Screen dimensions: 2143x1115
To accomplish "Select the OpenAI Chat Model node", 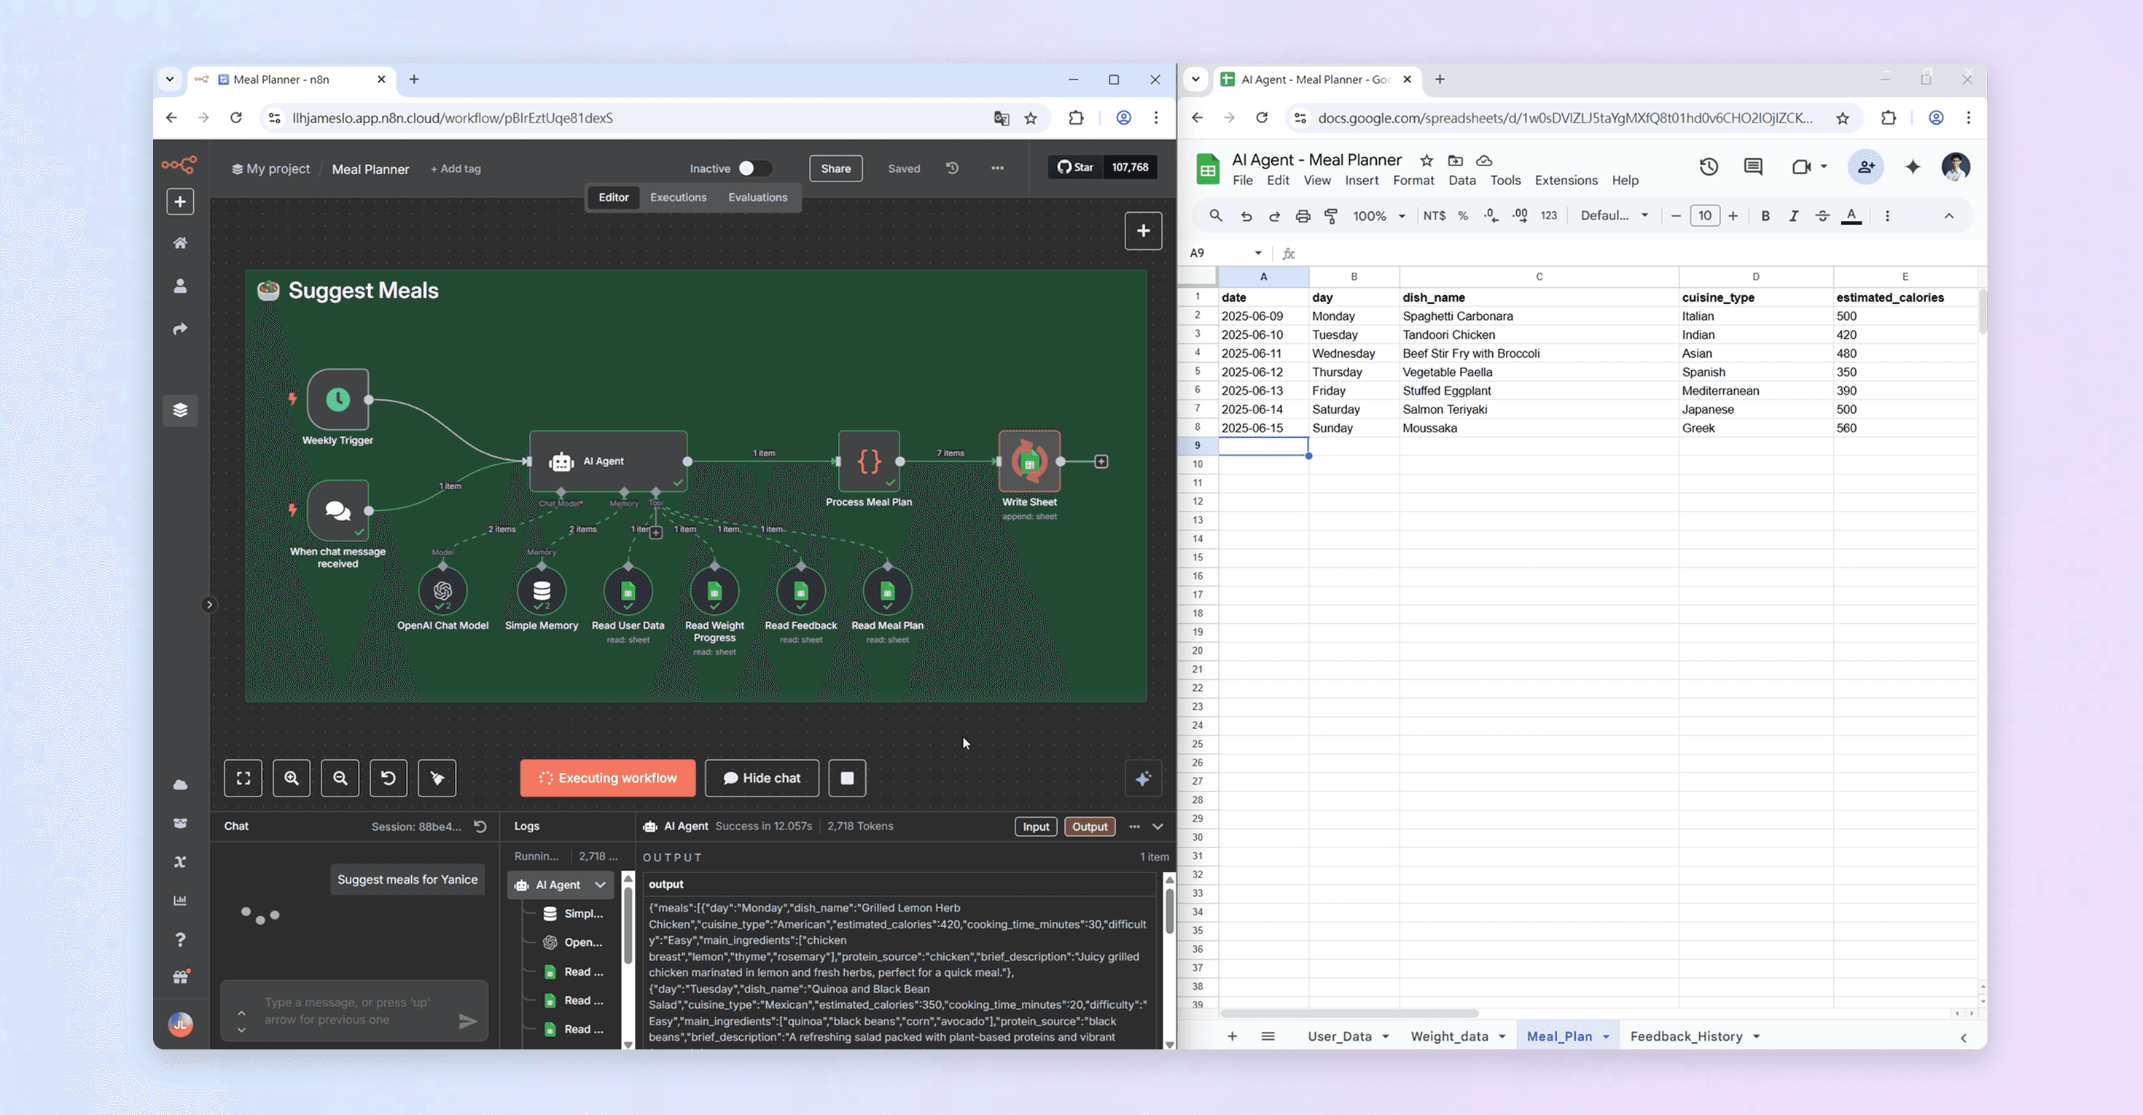I will click(442, 591).
